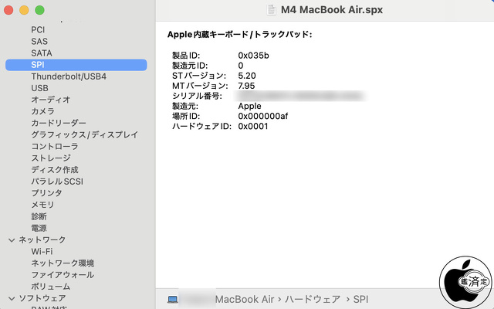Click MacBook Air in the path bar
The height and width of the screenshot is (309, 494).
point(245,299)
